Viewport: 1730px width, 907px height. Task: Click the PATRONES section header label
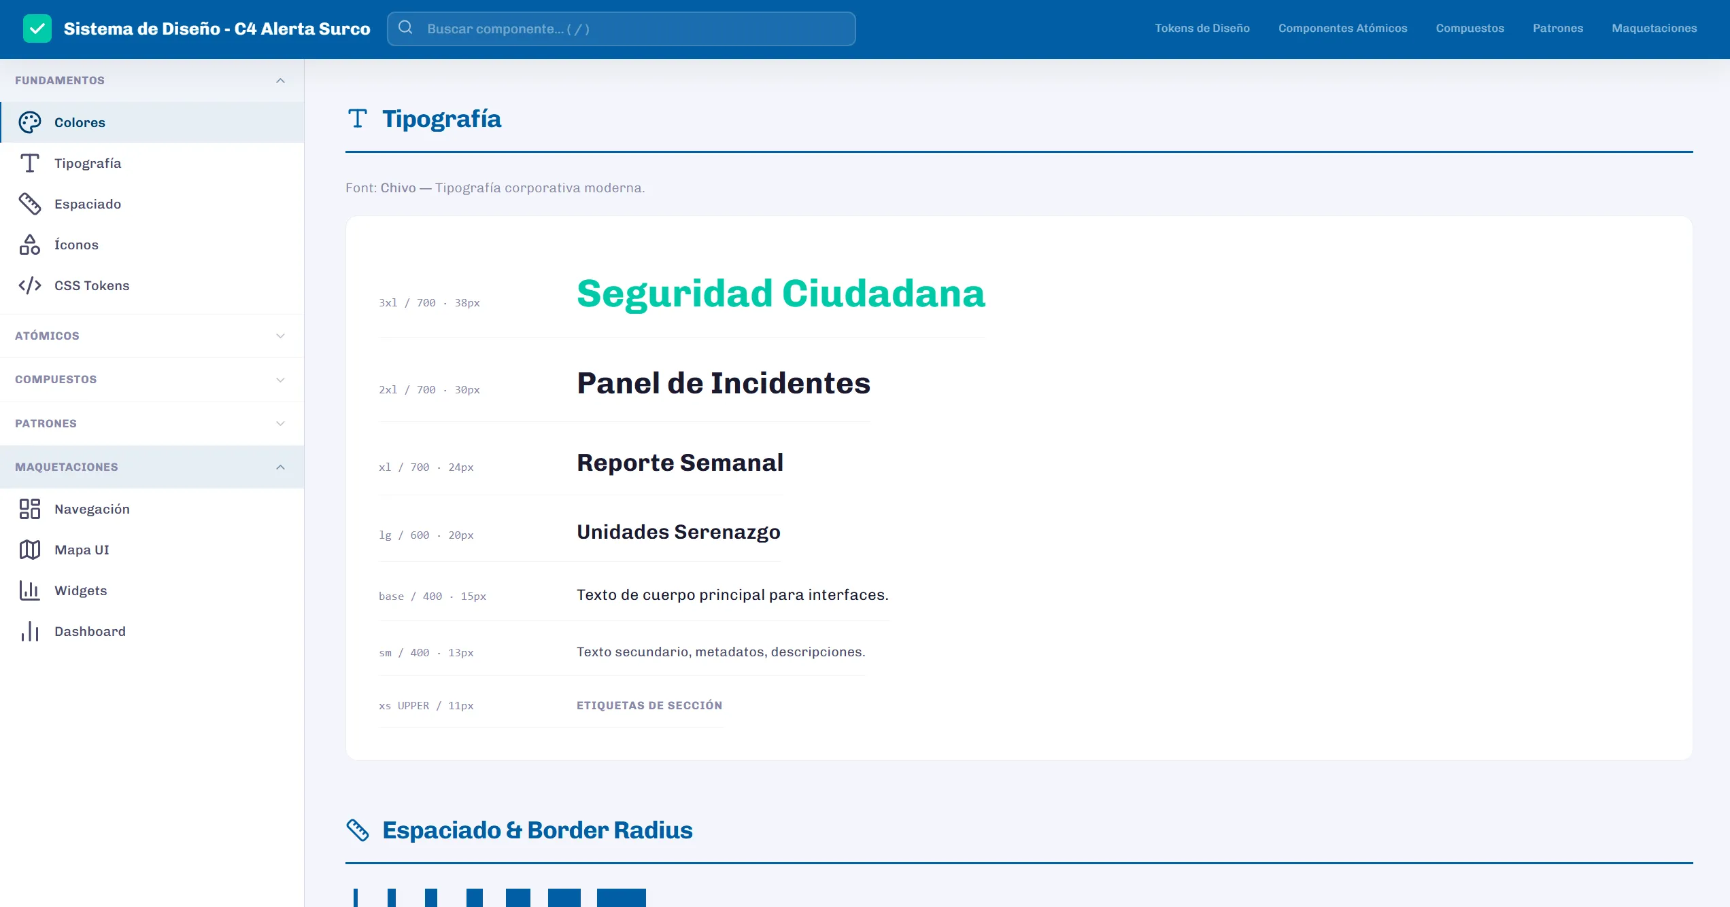(46, 424)
